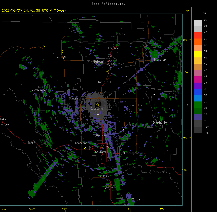Click the Ponoka city label
This screenshot has width=217, height=212.
pos(121,34)
